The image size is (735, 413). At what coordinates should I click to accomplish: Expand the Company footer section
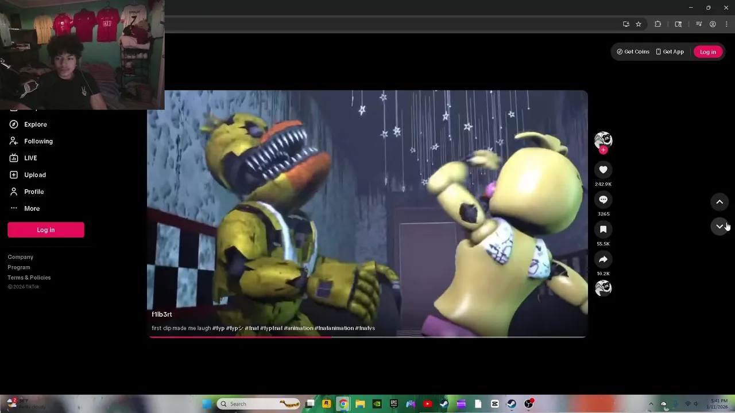[21, 257]
